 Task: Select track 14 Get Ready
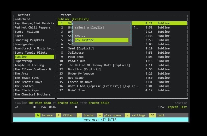point(122,78)
